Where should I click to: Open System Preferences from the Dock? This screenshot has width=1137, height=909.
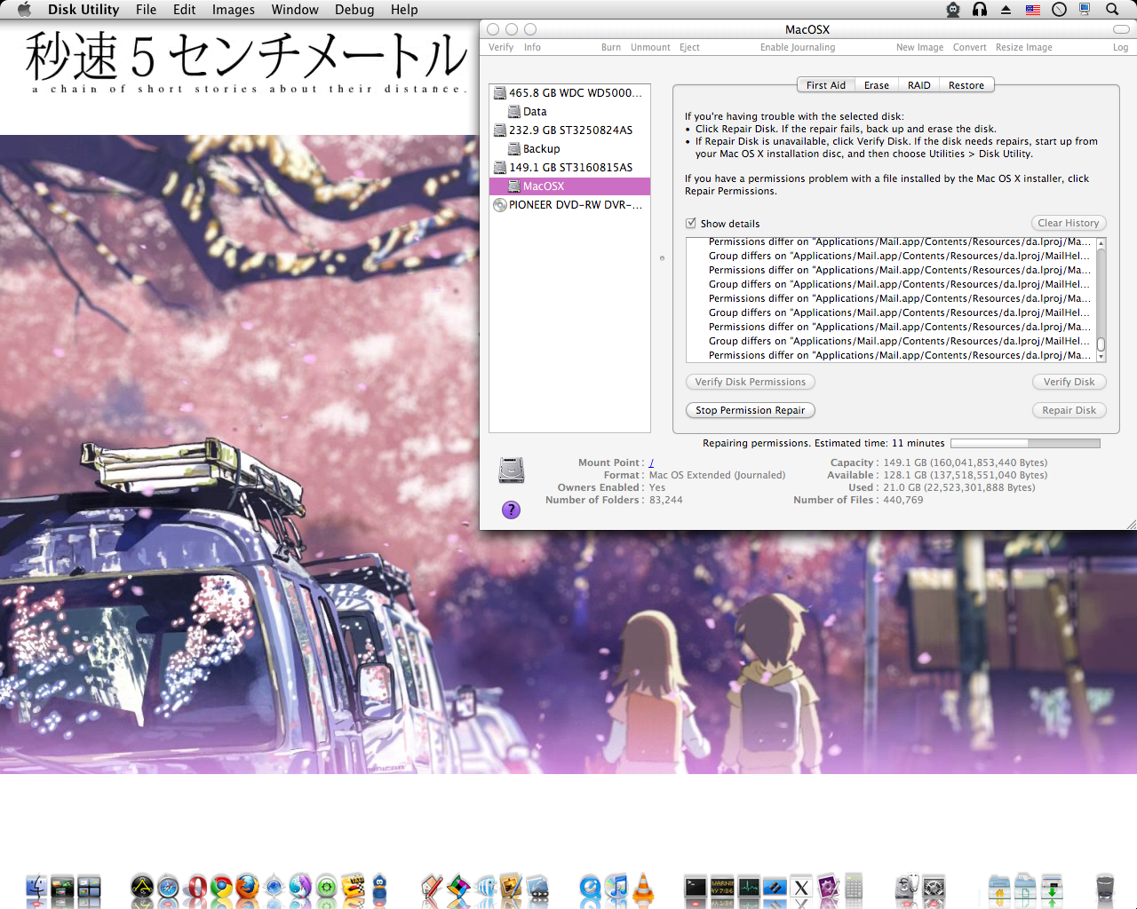[934, 887]
